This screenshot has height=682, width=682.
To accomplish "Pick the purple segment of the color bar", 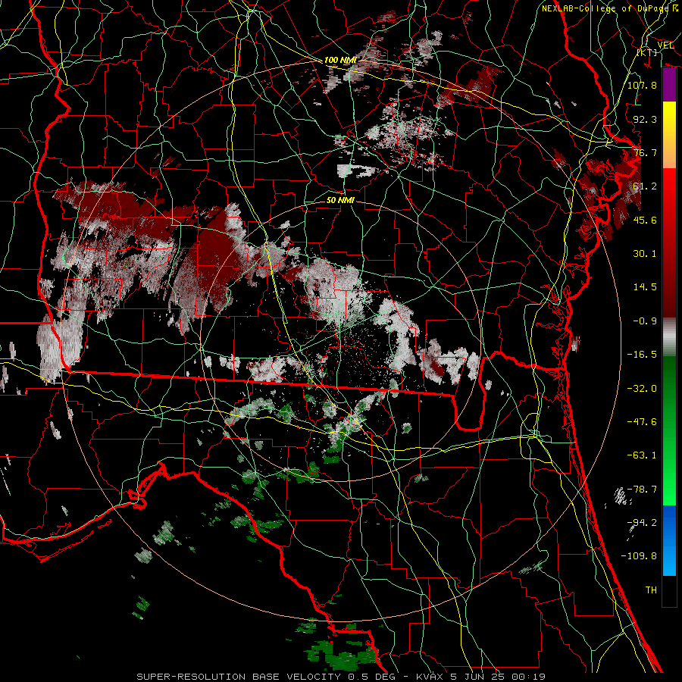I will (x=669, y=85).
